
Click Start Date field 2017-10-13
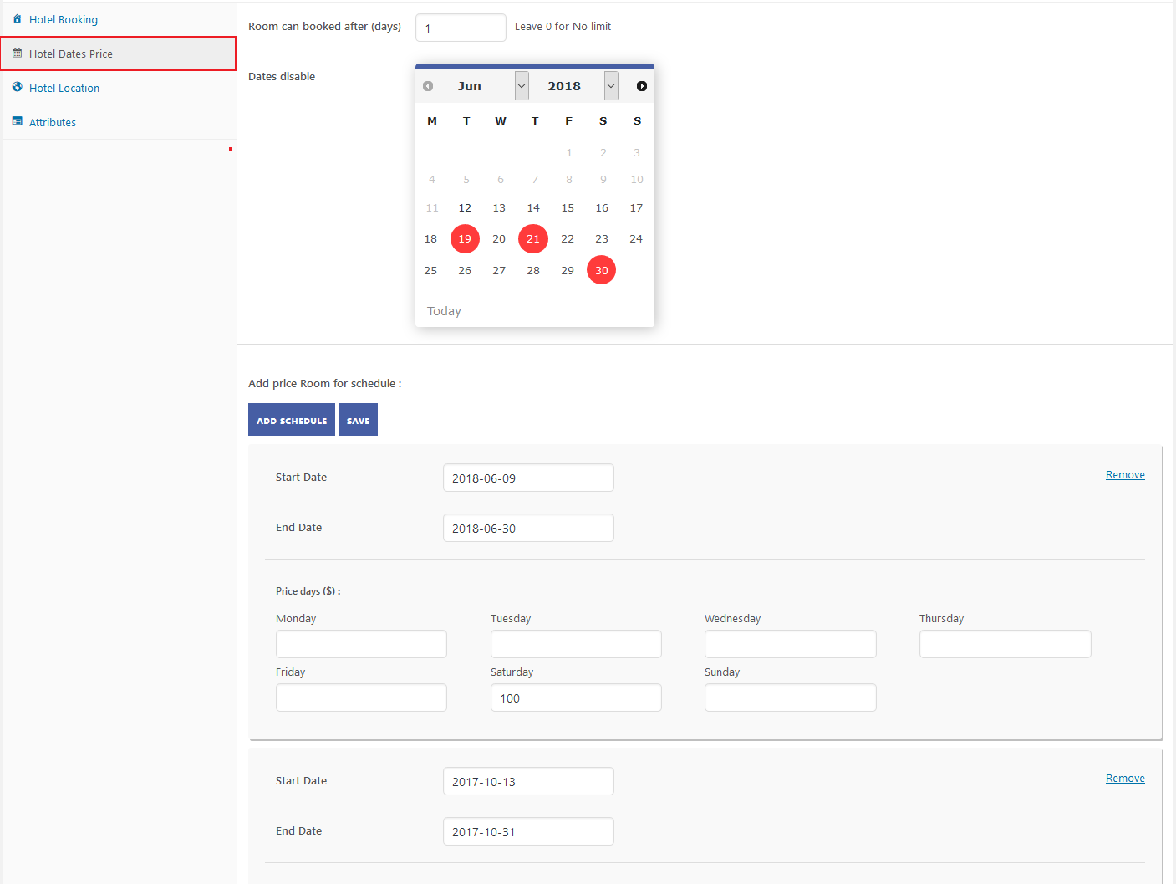(x=528, y=781)
